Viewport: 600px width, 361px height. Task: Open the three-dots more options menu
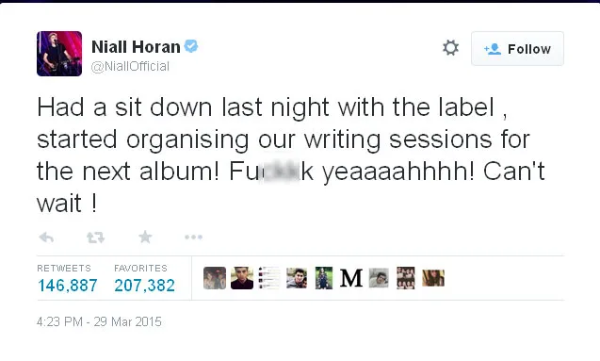(193, 238)
